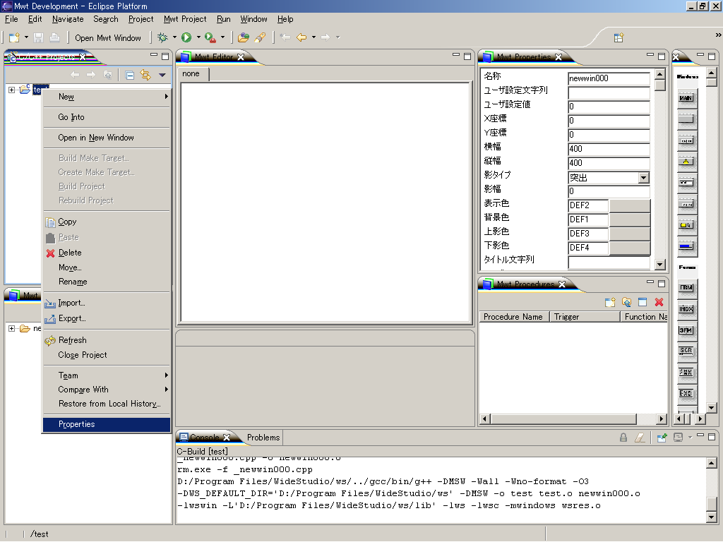Image resolution: width=723 pixels, height=542 pixels.
Task: Click the New wizard toolbar icon
Action: pyautogui.click(x=14, y=37)
